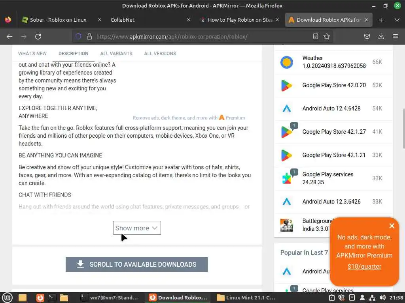Click the clock showing 21:58
Viewport: 405px width, 303px height.
click(x=396, y=297)
